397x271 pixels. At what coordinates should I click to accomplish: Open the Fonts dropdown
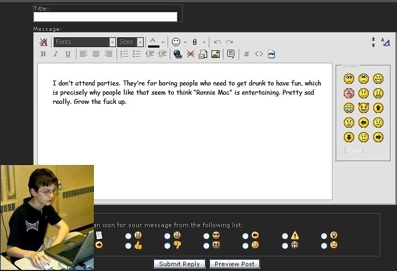(85, 42)
